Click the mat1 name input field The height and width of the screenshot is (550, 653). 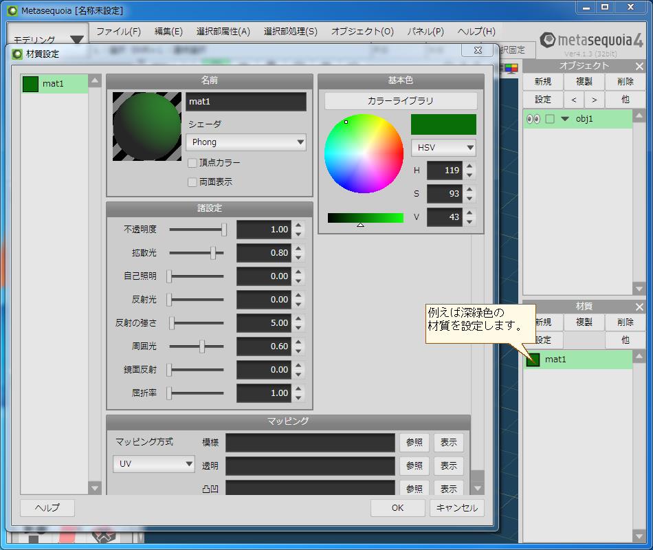[x=245, y=101]
